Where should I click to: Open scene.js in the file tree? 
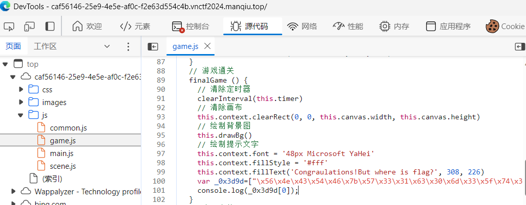[62, 166]
